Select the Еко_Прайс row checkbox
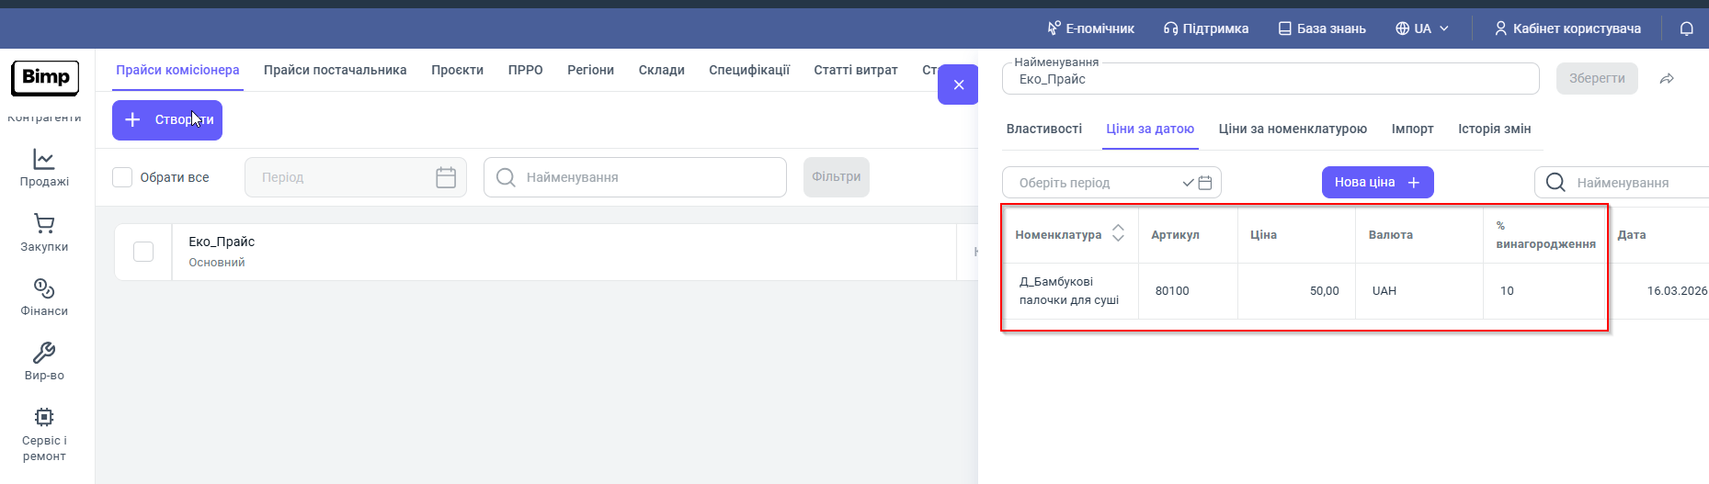The height and width of the screenshot is (484, 1709). click(x=143, y=252)
